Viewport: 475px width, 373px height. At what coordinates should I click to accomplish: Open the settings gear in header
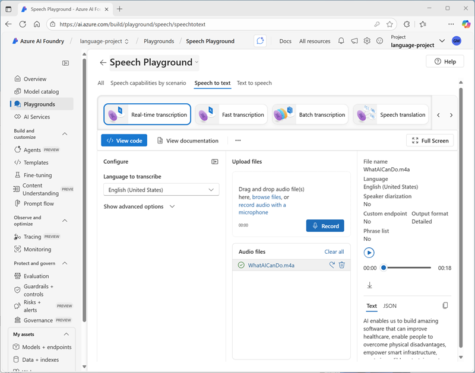[x=367, y=41]
